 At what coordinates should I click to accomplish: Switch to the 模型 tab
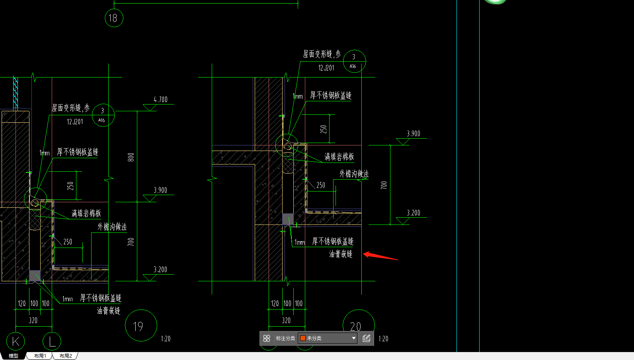14,356
